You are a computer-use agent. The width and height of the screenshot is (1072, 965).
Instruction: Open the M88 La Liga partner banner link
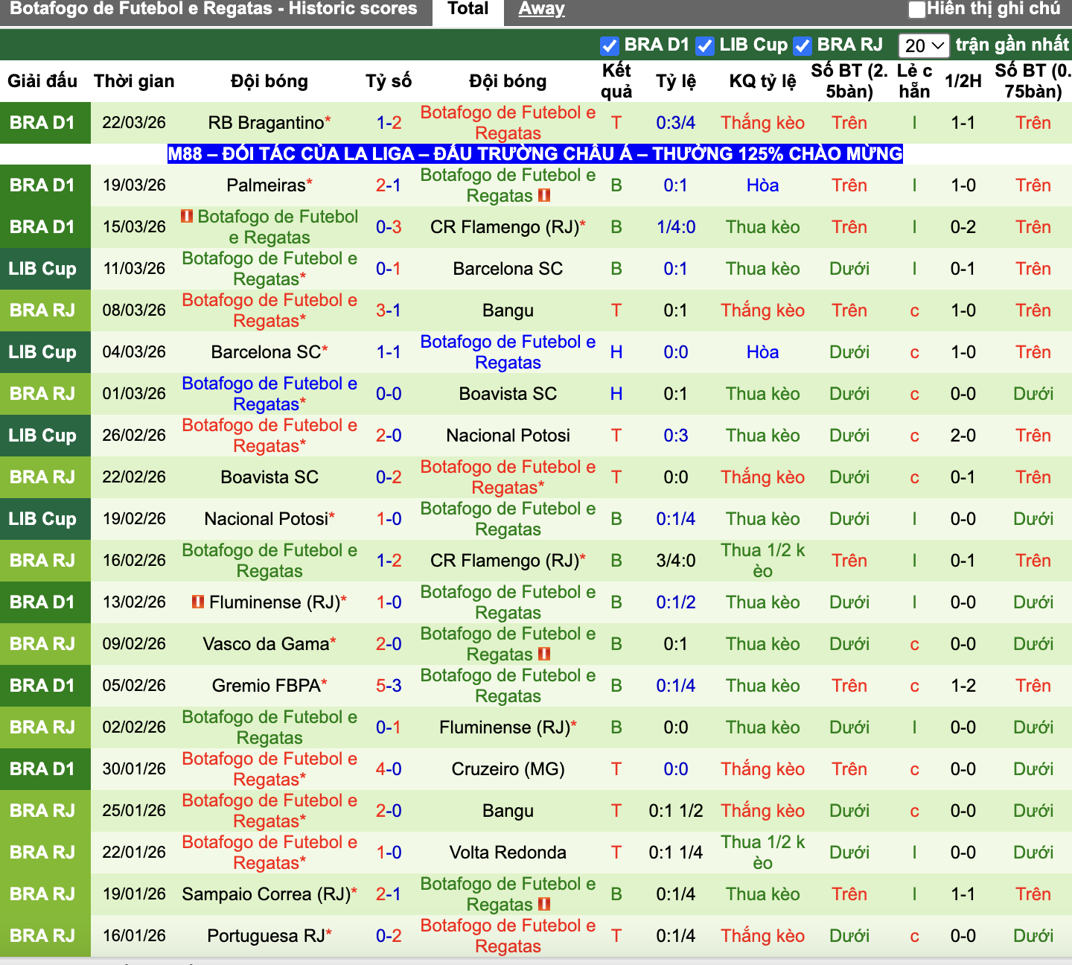(535, 154)
